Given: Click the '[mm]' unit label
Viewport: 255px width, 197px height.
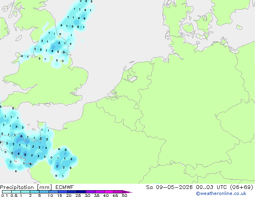Looking at the screenshot, I should pyautogui.click(x=45, y=187).
